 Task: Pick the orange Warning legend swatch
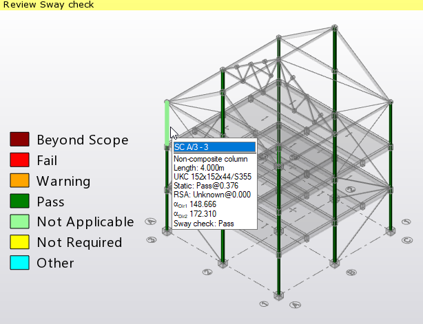tap(19, 181)
